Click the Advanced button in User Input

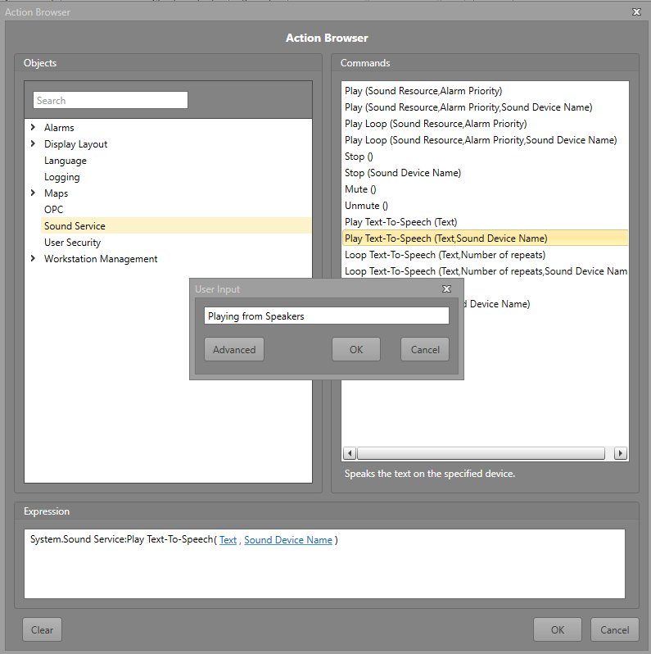(234, 349)
